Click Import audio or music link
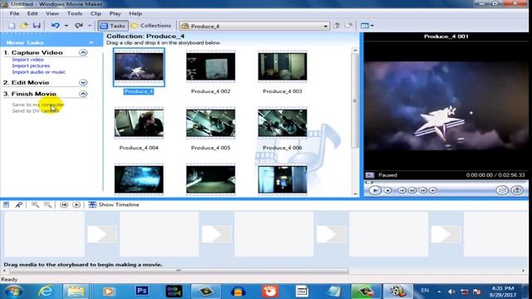The image size is (532, 299). pyautogui.click(x=39, y=72)
